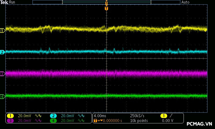Open the 4.00ms horizontal timebase readout
The width and height of the screenshot is (215, 129).
[x=101, y=116]
